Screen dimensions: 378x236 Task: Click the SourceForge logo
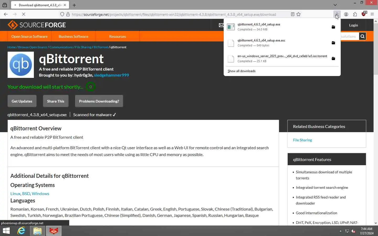[x=37, y=25]
